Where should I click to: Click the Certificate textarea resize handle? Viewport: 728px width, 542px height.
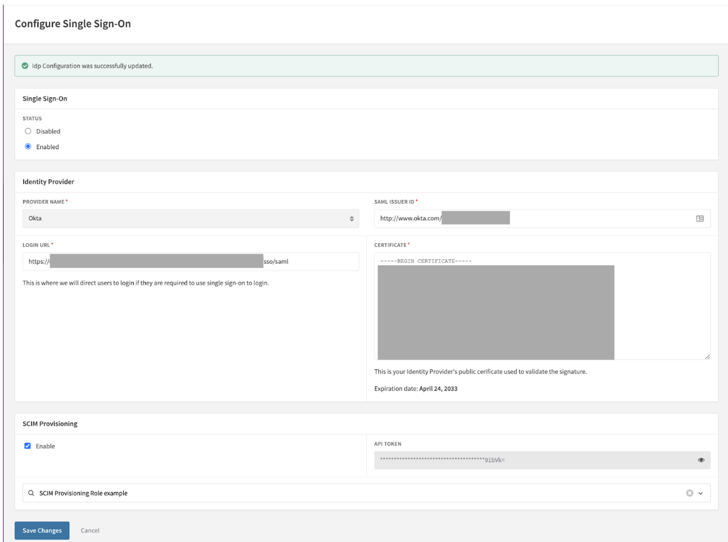click(x=707, y=356)
